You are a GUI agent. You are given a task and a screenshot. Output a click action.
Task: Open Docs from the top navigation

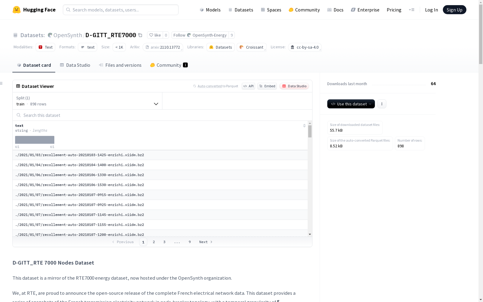click(335, 10)
